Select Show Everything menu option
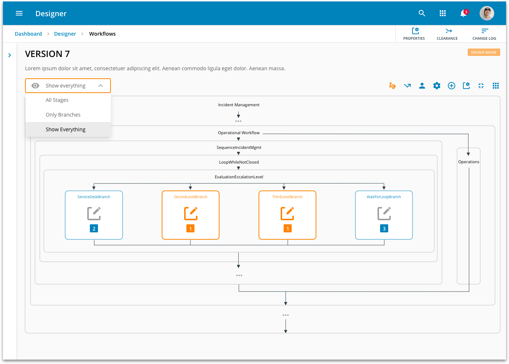509x364 pixels. coord(66,129)
